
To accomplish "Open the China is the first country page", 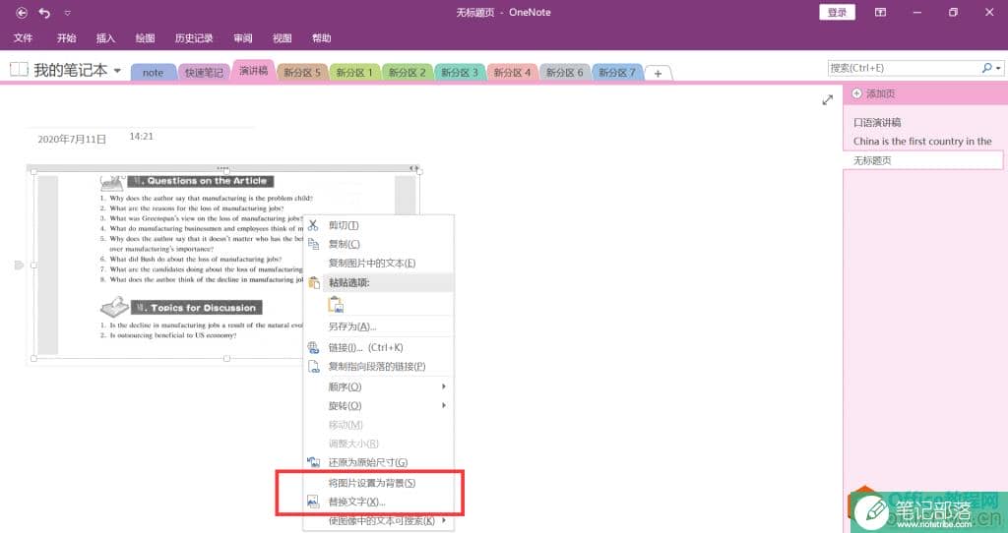I will [x=923, y=141].
